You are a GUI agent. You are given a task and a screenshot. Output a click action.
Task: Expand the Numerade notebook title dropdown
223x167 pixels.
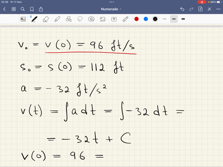tap(111, 9)
